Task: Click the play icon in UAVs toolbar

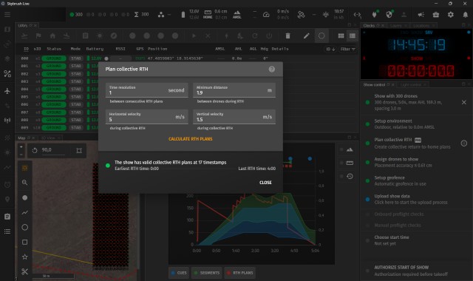Action: [194, 36]
